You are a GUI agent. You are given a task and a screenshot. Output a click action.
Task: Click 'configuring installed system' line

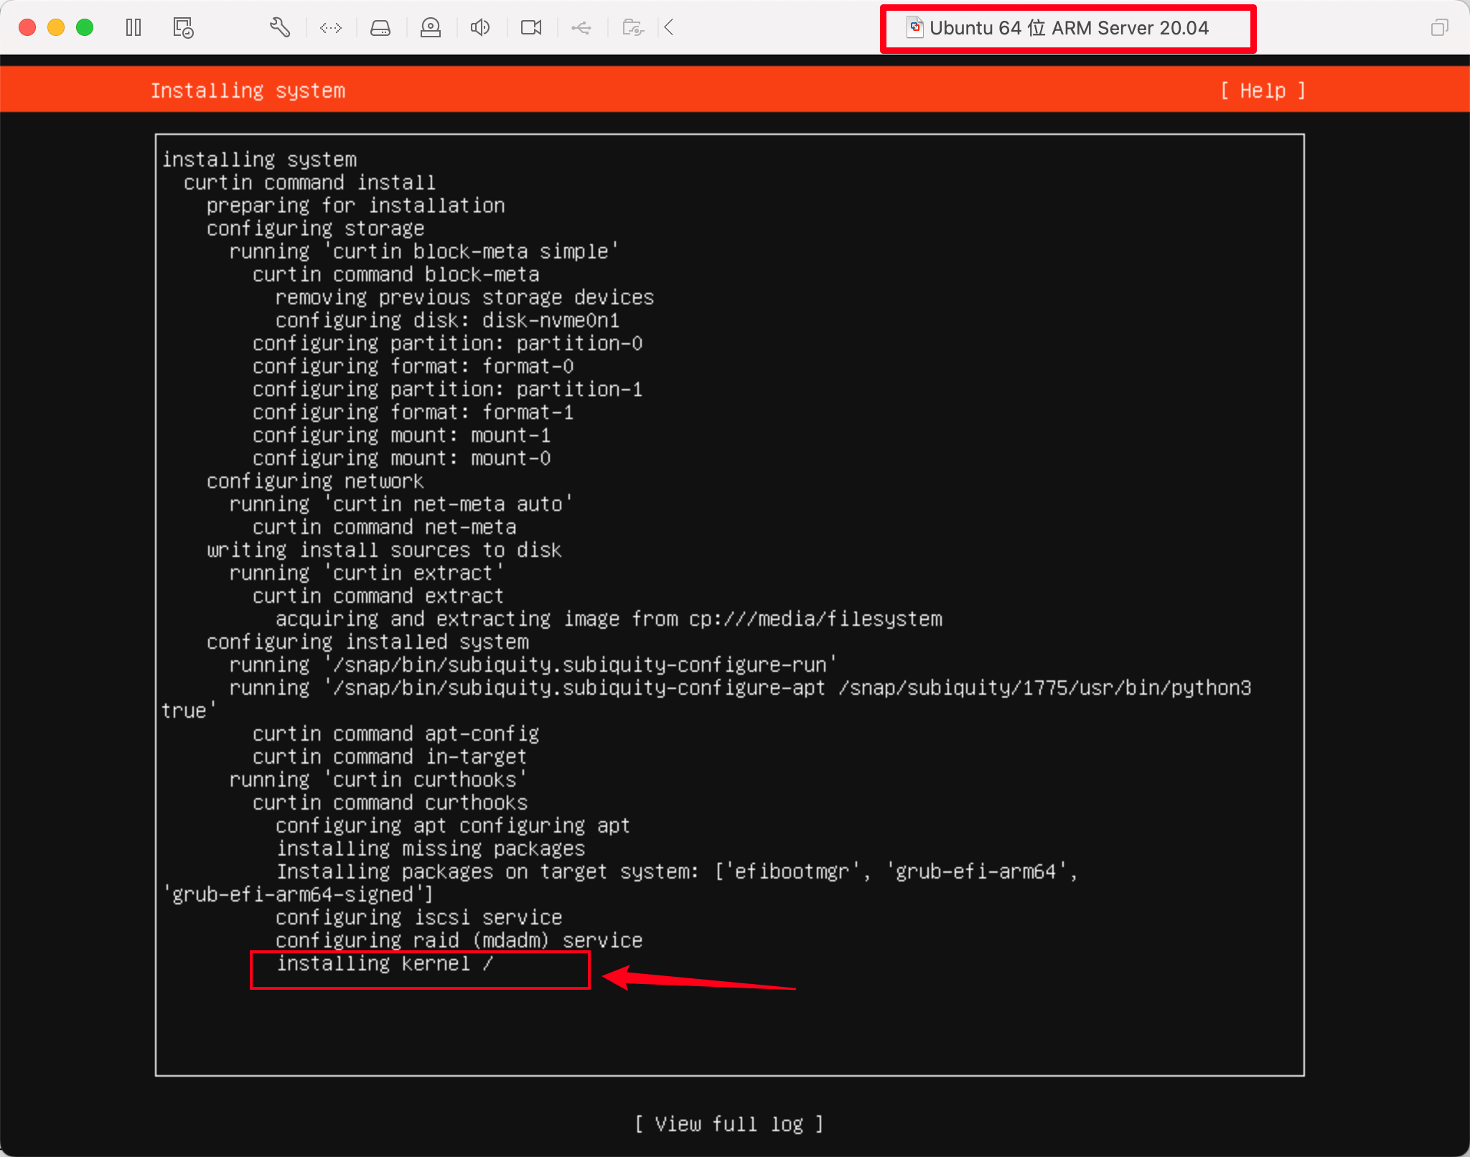pos(367,642)
